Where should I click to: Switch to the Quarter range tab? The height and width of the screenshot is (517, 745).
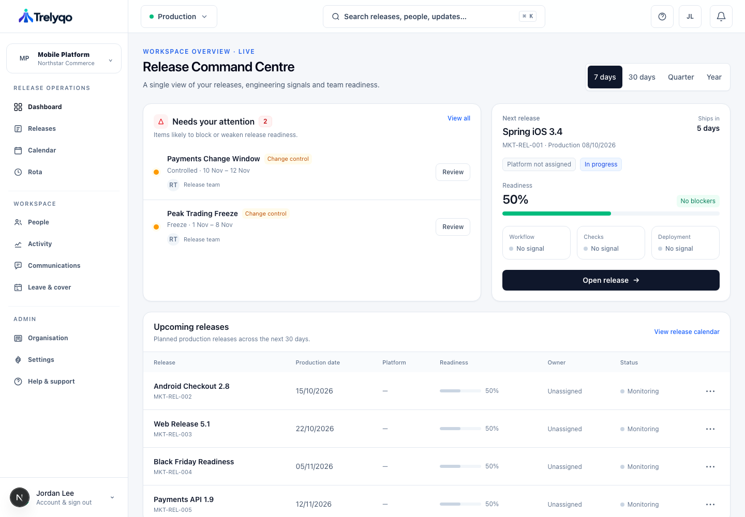click(x=681, y=77)
